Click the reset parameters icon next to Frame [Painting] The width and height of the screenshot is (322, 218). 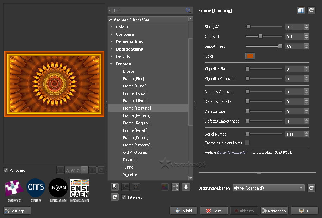311,11
